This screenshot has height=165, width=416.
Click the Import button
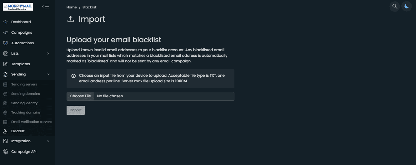click(x=76, y=110)
